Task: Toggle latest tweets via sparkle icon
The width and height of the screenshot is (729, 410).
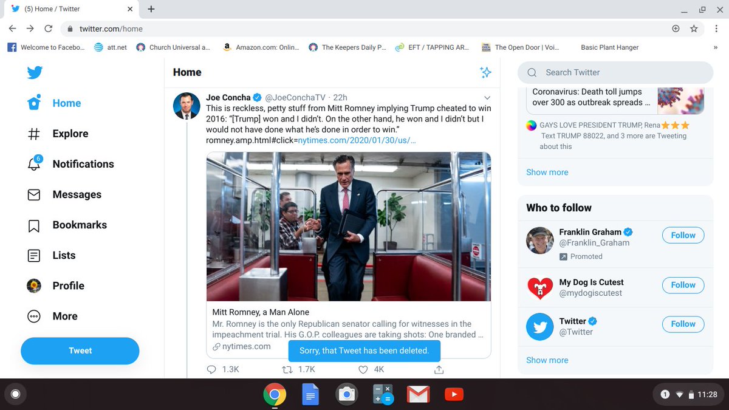Action: coord(485,72)
